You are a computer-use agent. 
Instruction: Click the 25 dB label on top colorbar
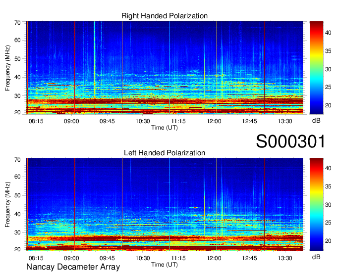click(328, 87)
